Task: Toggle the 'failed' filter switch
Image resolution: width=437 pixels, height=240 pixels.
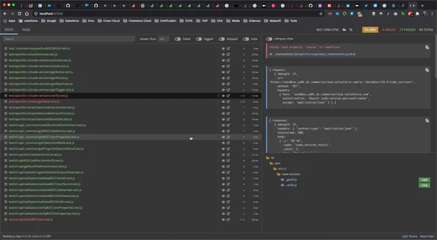Action: coord(177,39)
